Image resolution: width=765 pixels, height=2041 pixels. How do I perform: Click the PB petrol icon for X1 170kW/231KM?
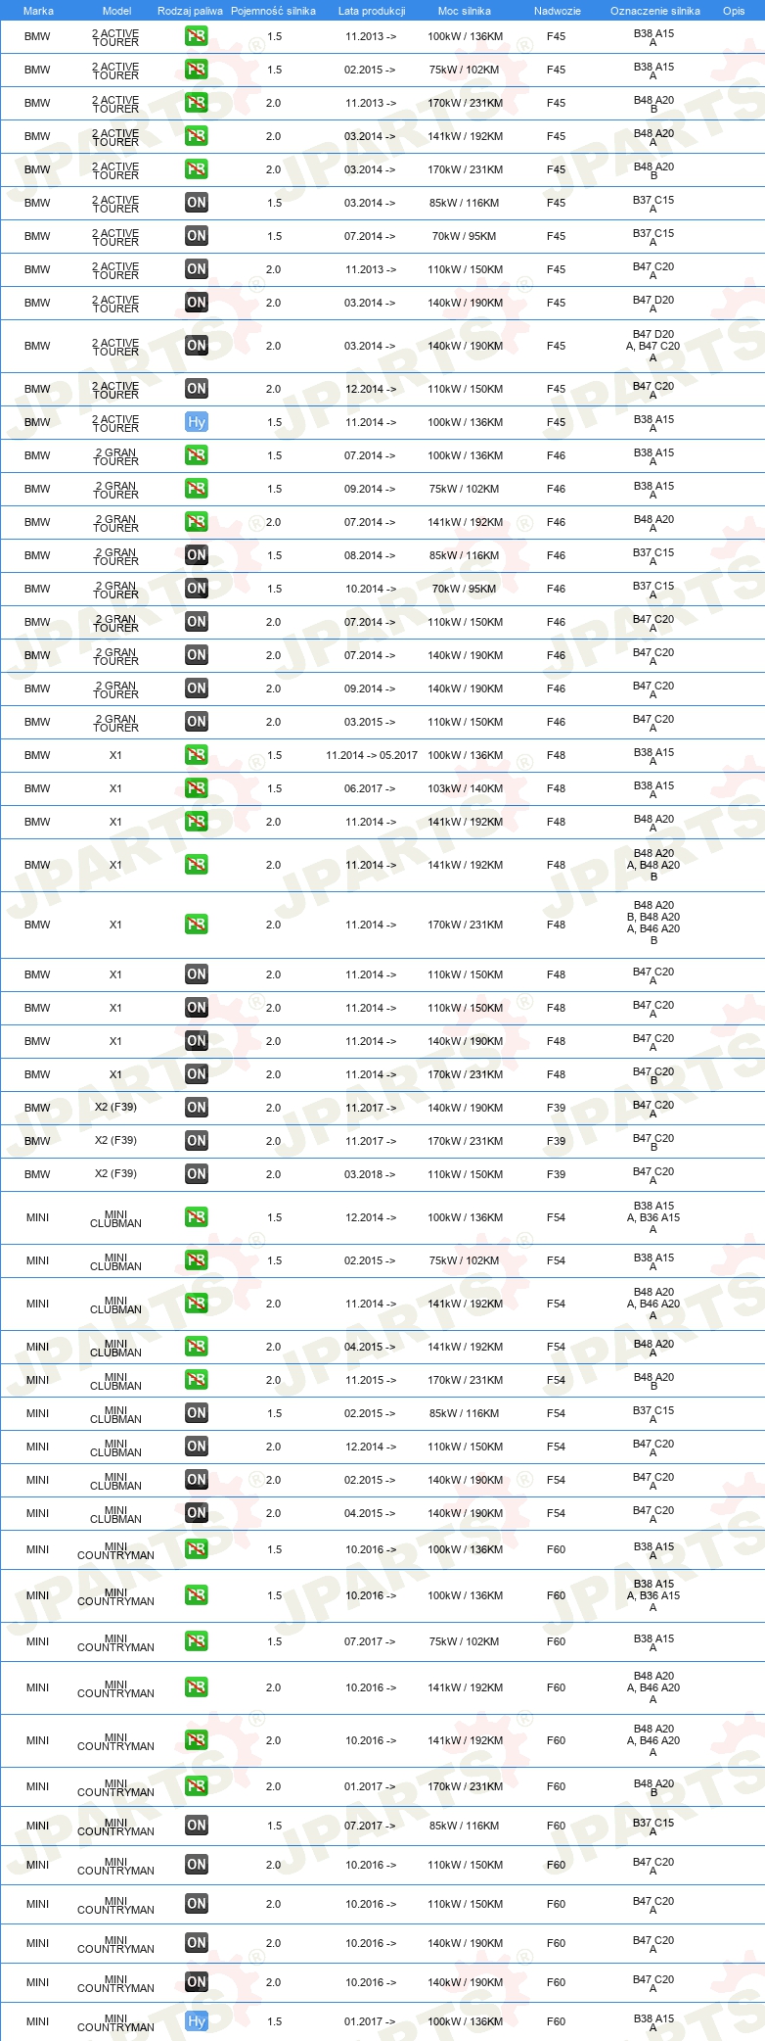[x=197, y=925]
